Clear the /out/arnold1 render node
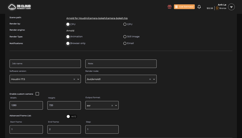The image size is (242, 138). [x=150, y=79]
